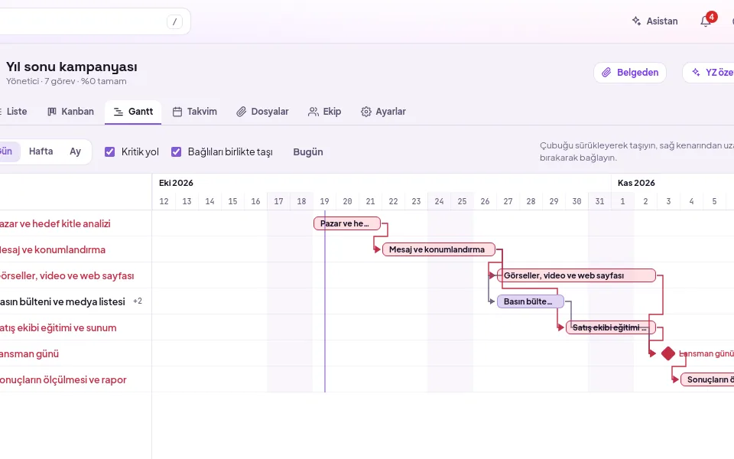Click the paperclip icon in Belgeden button
Viewport: 734px width, 459px height.
tap(606, 73)
